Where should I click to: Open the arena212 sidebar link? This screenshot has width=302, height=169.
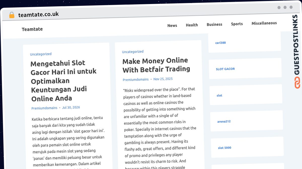224,122
